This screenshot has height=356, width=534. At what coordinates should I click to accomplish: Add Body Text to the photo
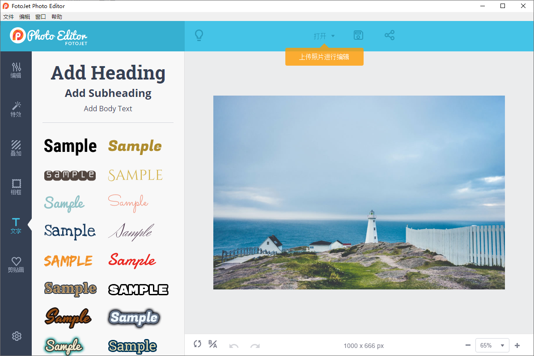[108, 109]
